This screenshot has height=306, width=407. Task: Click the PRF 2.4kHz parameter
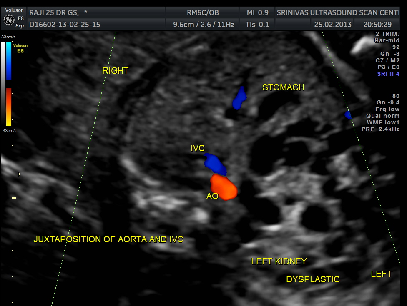tap(380, 129)
